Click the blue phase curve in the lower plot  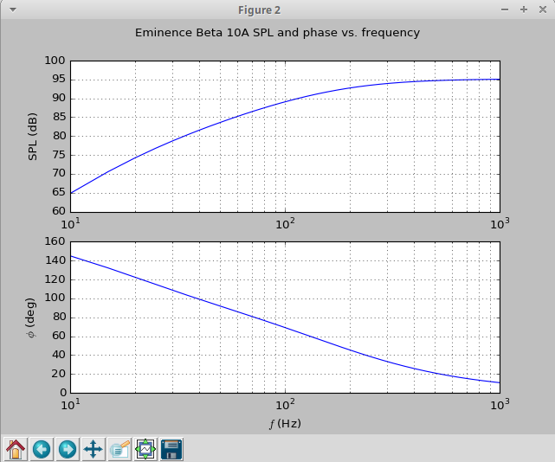[285, 330]
